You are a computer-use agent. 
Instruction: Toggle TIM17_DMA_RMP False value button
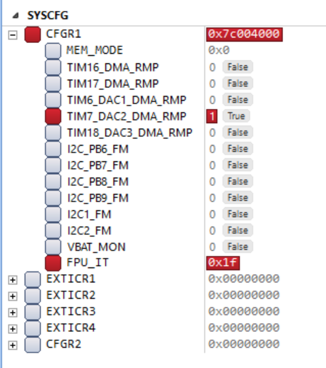[x=238, y=83]
